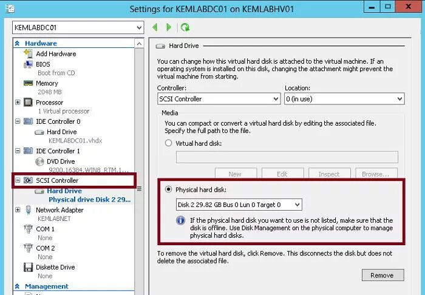Click the Network Adapter icon
425x295 pixels.
28,210
